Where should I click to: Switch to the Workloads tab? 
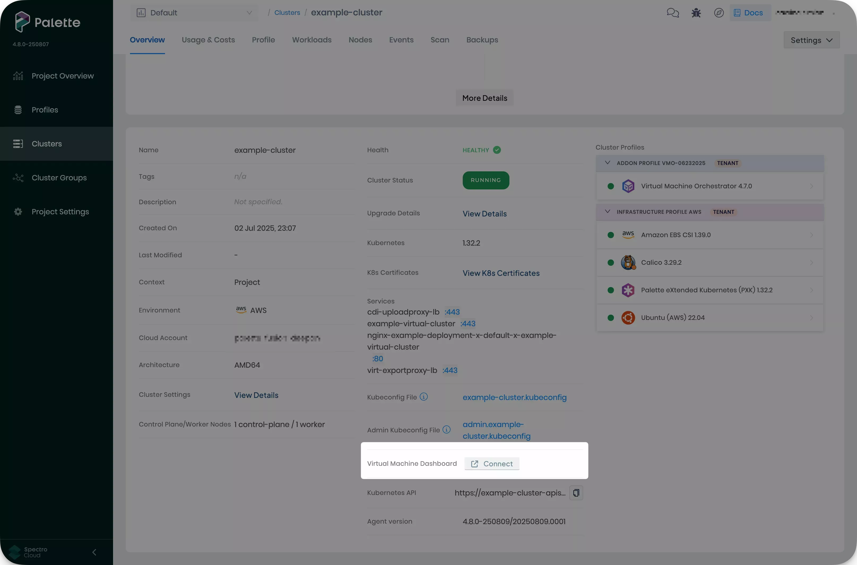point(312,40)
